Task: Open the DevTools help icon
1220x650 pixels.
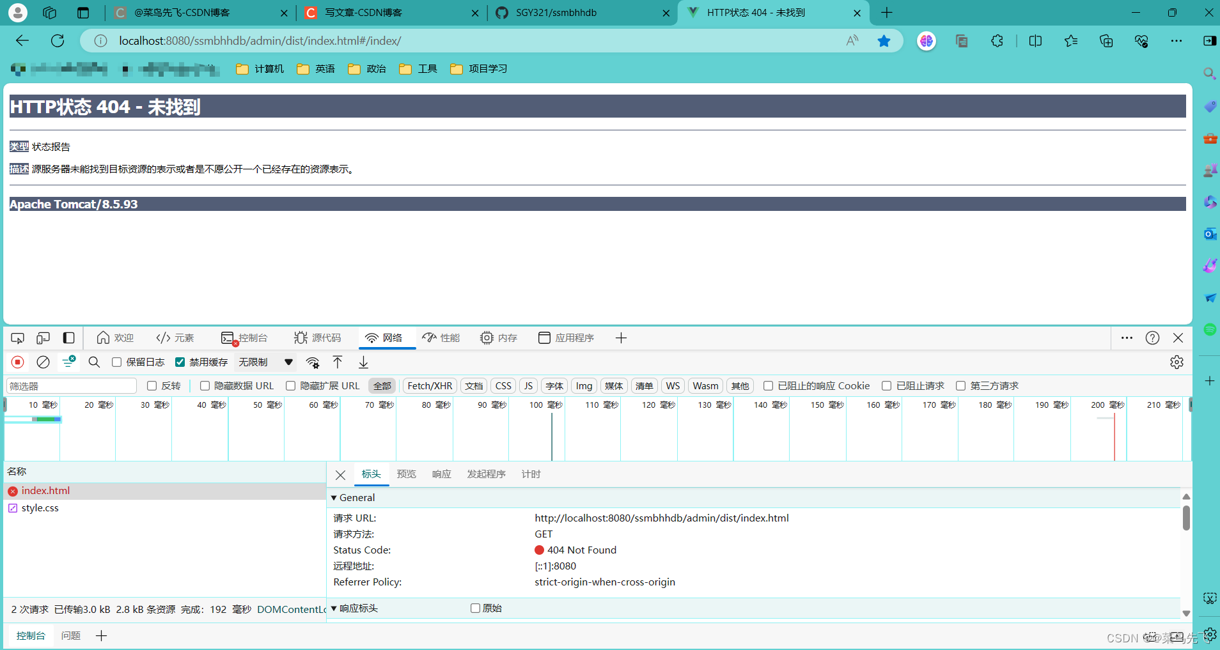Action: (x=1152, y=338)
